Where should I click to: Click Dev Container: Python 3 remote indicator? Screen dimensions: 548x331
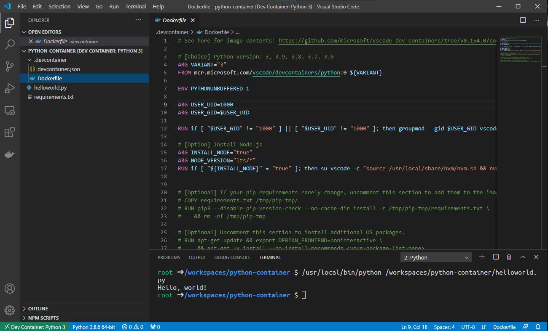point(35,327)
